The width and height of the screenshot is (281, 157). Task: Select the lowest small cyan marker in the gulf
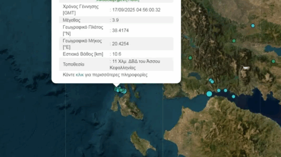click(233, 96)
